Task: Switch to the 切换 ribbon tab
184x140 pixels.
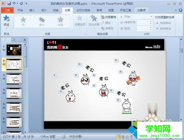Action: 56,10
